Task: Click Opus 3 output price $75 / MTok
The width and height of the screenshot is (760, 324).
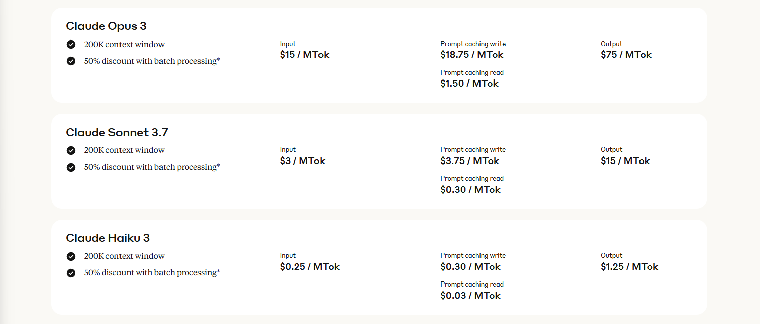Action: coord(626,55)
